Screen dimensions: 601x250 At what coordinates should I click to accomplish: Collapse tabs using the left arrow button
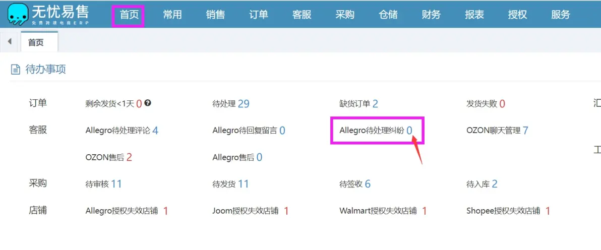10,41
